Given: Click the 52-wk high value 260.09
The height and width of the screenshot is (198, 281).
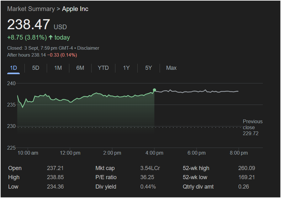Looking at the screenshot, I should pos(247,168).
